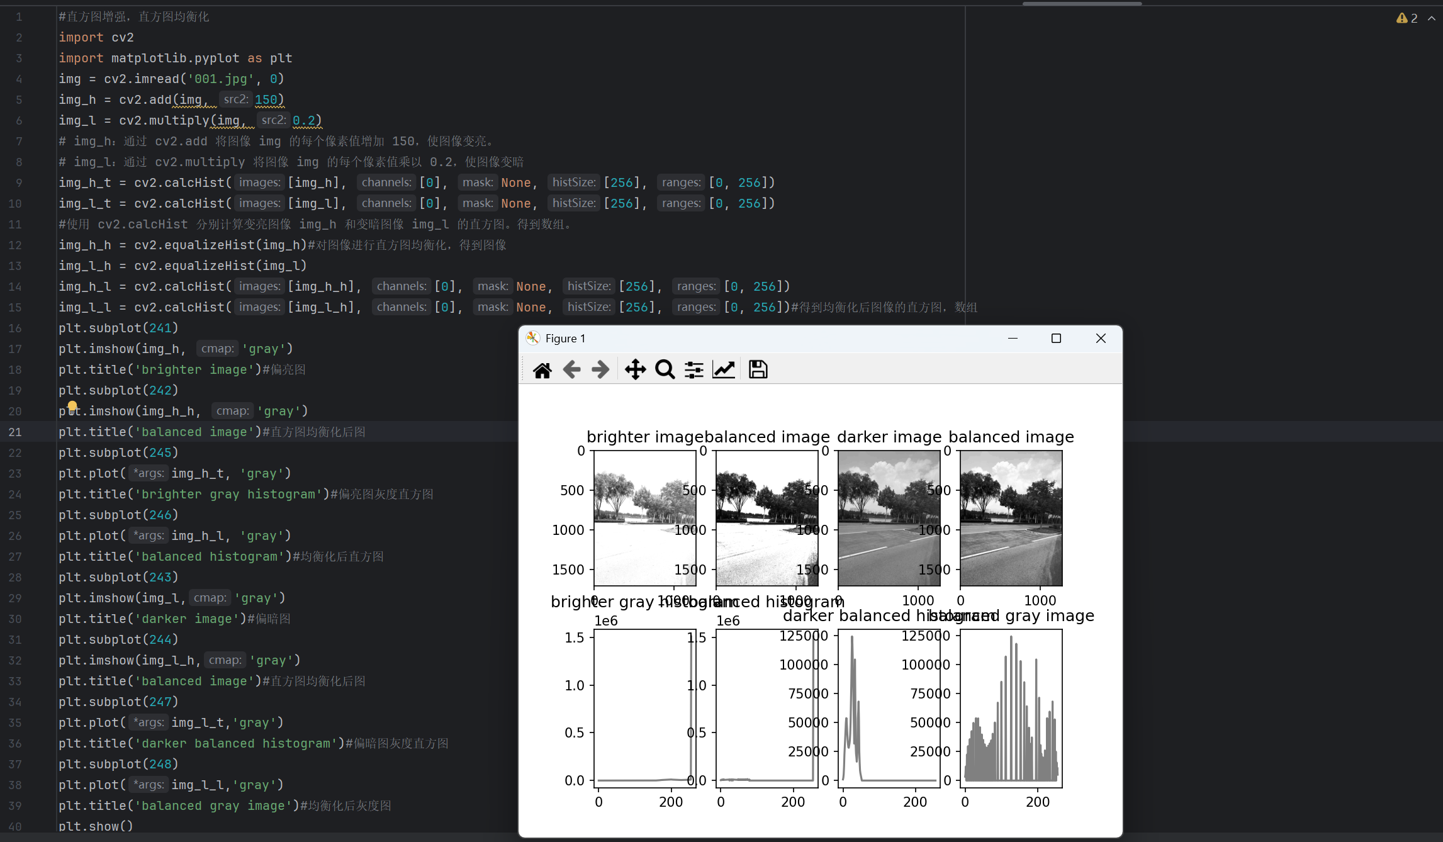Toggle the Pan axes tool

click(x=635, y=370)
